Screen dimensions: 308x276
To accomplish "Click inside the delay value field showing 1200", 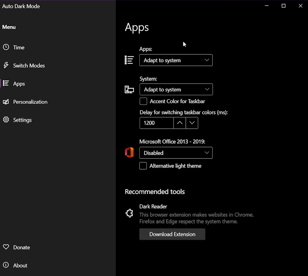I will coord(156,123).
